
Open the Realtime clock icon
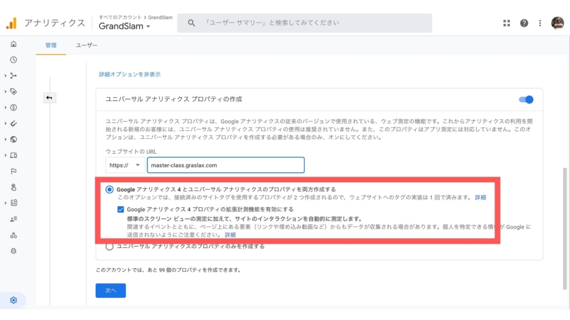(x=13, y=59)
